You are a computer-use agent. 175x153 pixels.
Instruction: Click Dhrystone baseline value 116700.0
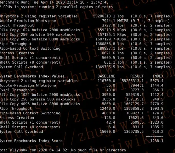tap(106, 81)
